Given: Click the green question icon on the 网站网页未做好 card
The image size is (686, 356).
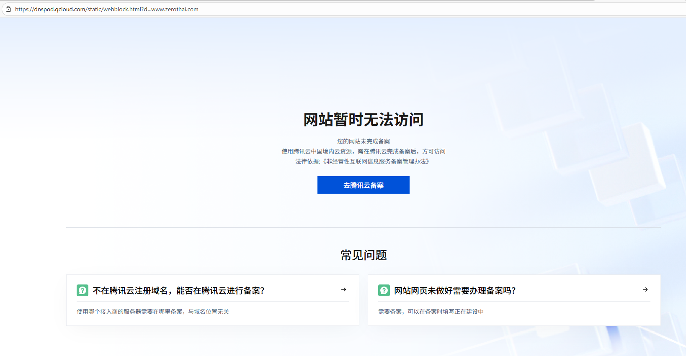Looking at the screenshot, I should point(384,290).
